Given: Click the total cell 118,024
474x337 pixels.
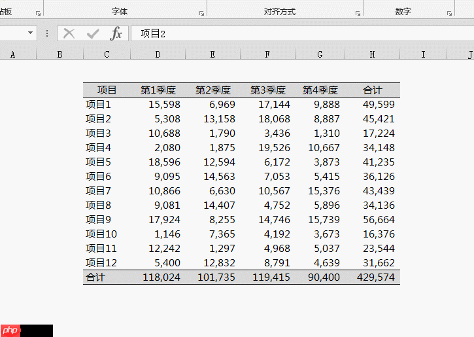Looking at the screenshot, I should [x=158, y=277].
